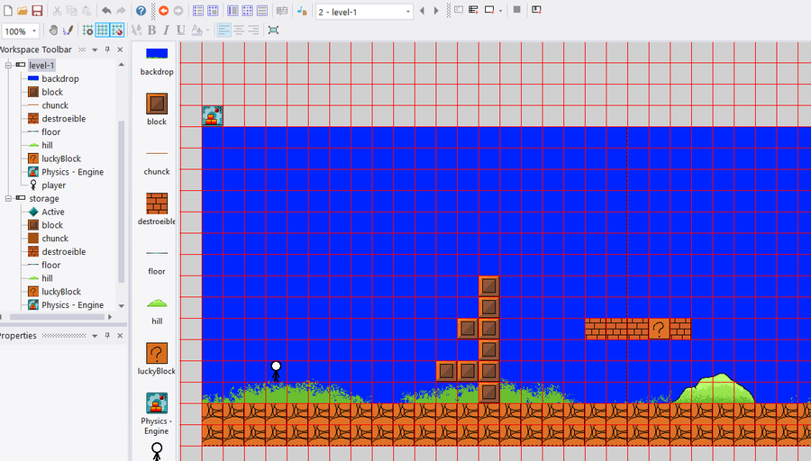Click the Undo arrow
811x461 pixels.
(x=106, y=10)
